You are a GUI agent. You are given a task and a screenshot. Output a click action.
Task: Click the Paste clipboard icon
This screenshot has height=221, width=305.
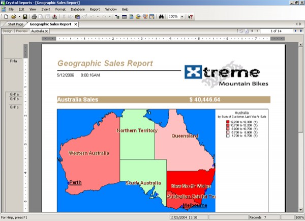[x=78, y=17]
